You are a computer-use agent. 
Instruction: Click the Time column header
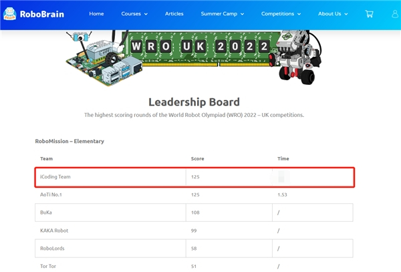coord(283,158)
